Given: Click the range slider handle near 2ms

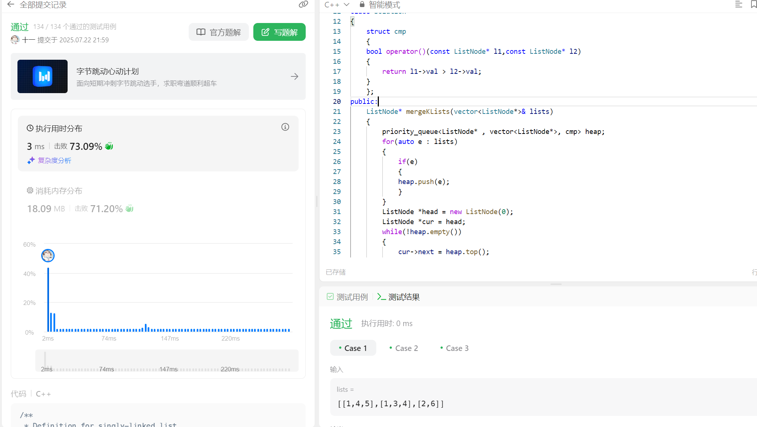Looking at the screenshot, I should tap(45, 360).
